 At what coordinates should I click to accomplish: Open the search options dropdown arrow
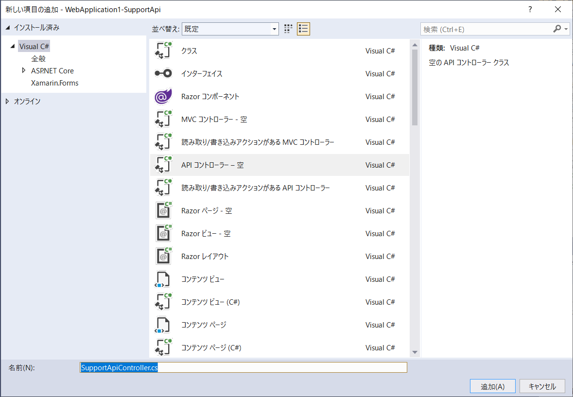[x=566, y=29]
